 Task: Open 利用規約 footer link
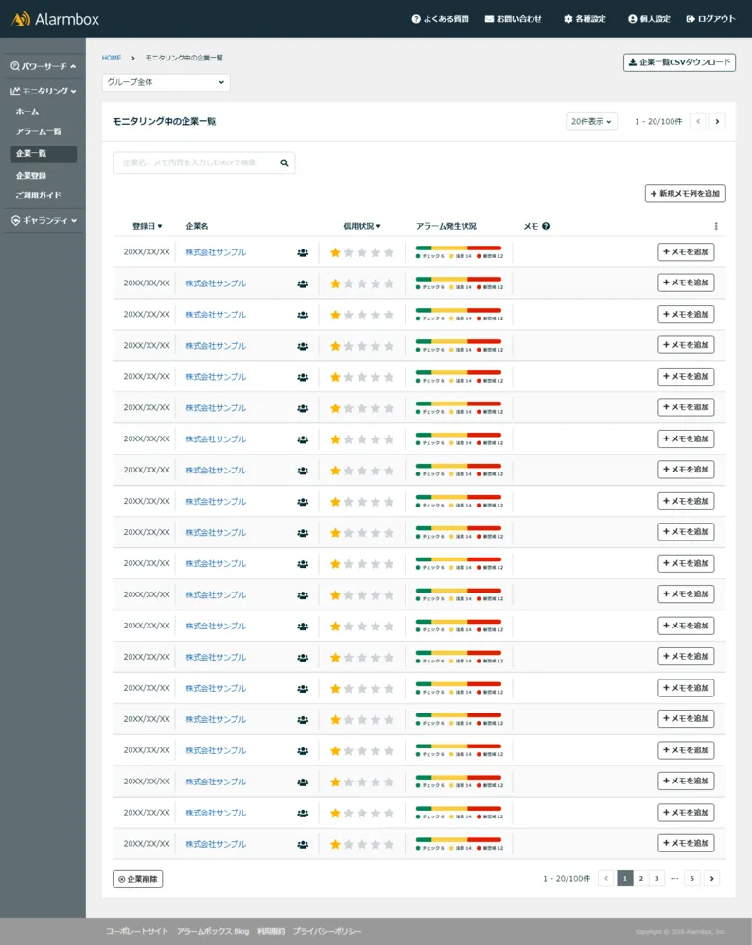271,931
